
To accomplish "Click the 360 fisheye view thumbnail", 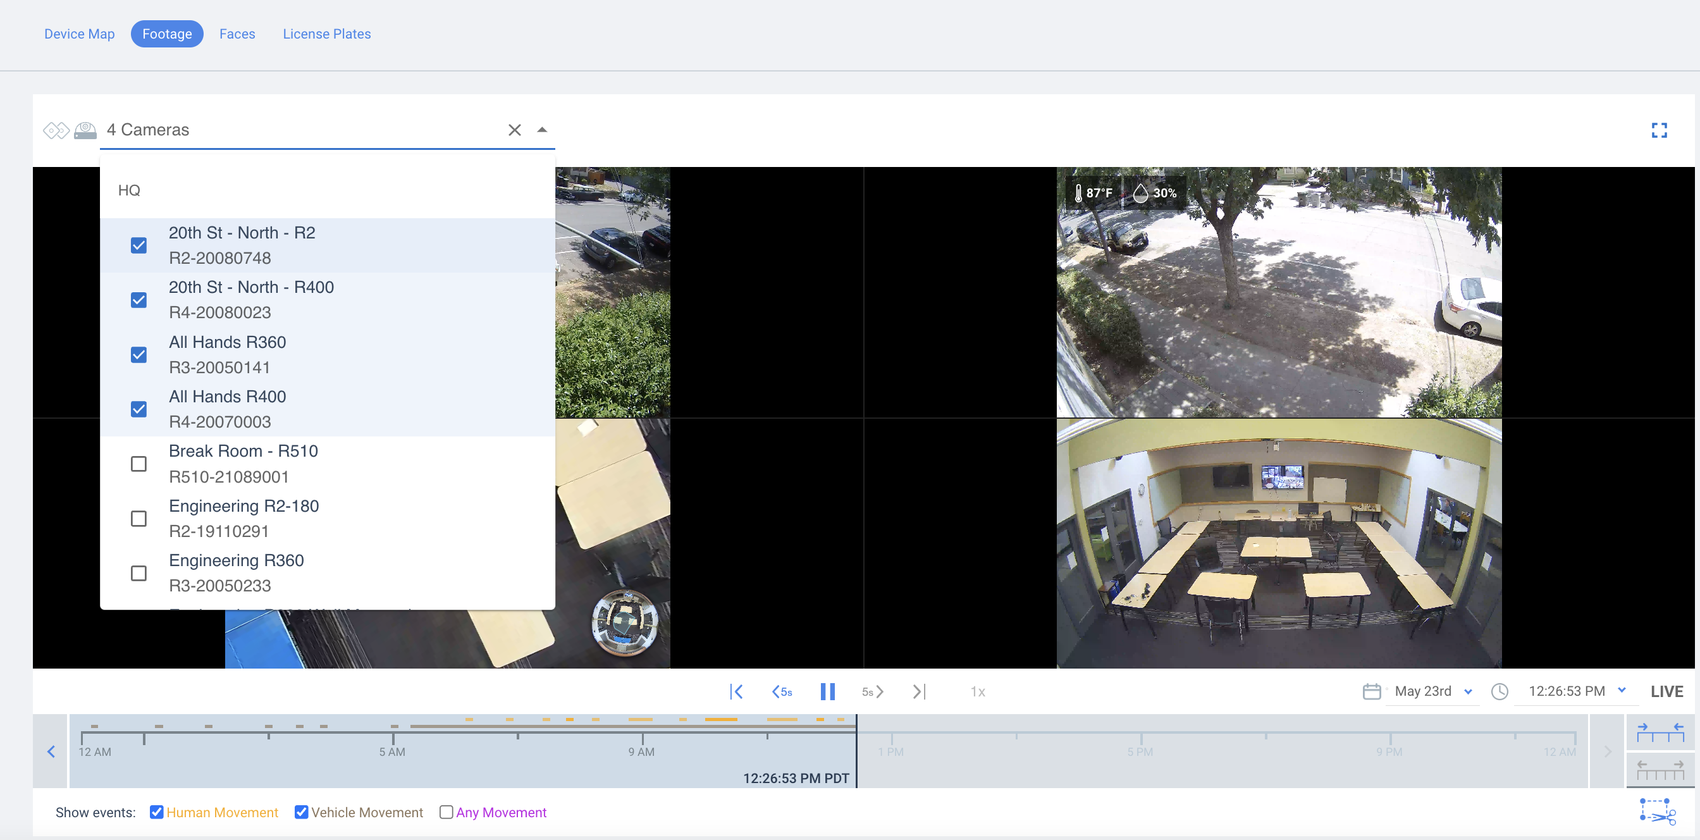I will pos(624,622).
